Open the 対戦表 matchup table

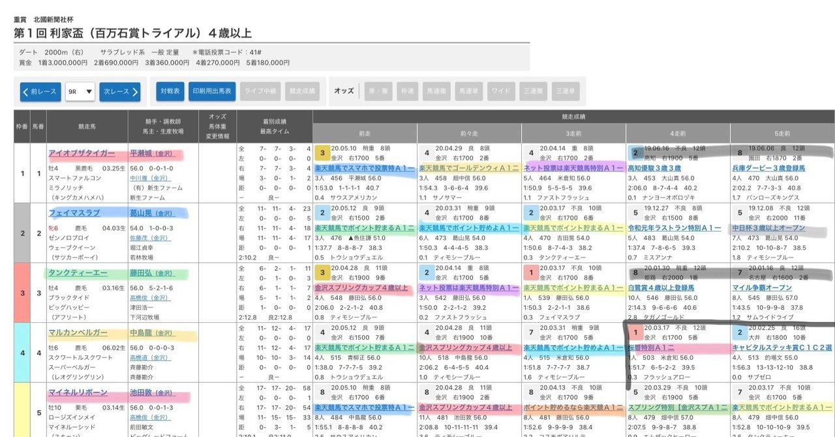(x=169, y=91)
